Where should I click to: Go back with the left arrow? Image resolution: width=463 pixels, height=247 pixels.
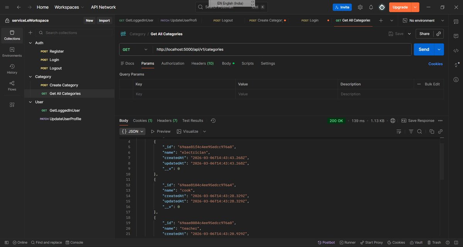(19, 7)
